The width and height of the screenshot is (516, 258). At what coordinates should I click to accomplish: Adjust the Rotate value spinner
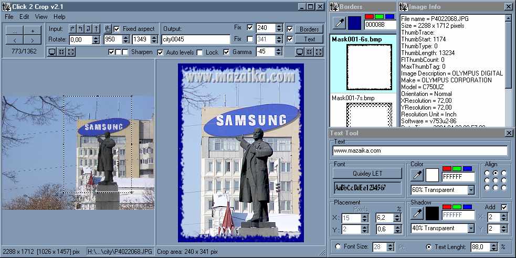click(96, 40)
